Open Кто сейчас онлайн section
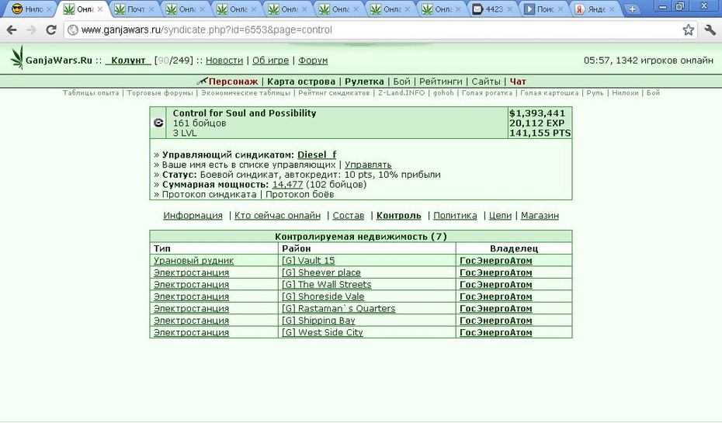Image resolution: width=722 pixels, height=423 pixels. [x=277, y=216]
